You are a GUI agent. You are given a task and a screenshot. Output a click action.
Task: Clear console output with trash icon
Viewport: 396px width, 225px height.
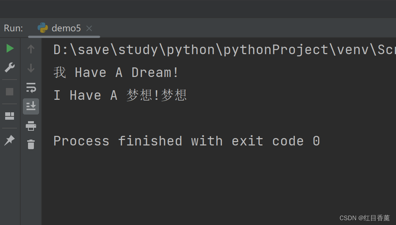pos(31,144)
